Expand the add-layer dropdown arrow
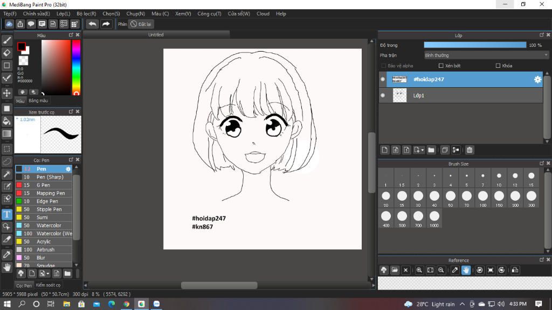The height and width of the screenshot is (310, 552). point(423,151)
